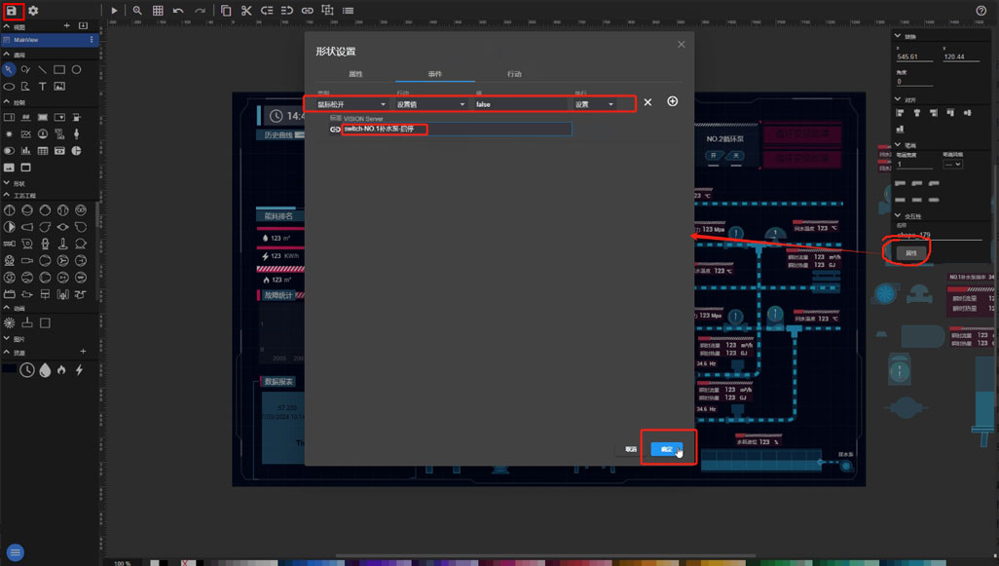The width and height of the screenshot is (999, 566).
Task: Select the scissors cut icon
Action: pos(246,11)
